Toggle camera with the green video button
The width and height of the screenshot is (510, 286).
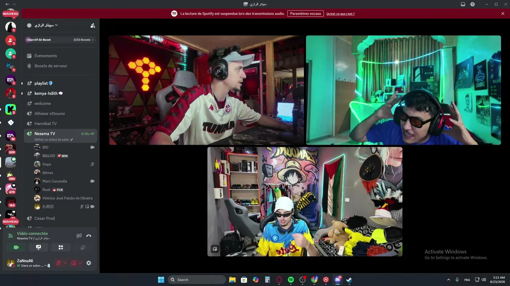16,247
